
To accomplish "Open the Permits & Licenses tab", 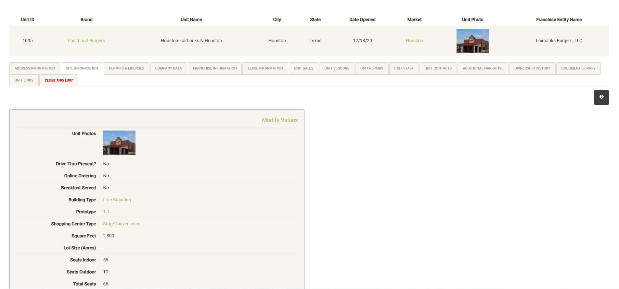I will (x=126, y=69).
